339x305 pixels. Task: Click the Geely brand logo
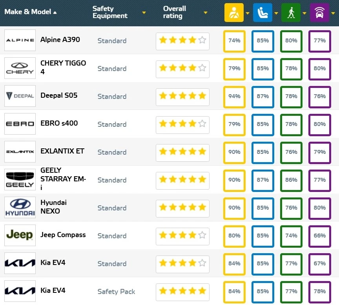click(x=20, y=180)
